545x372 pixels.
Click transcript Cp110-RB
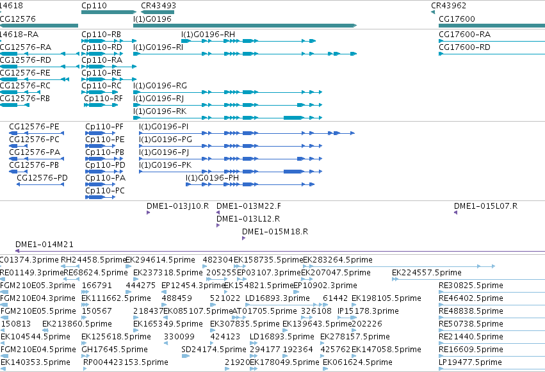(x=109, y=41)
